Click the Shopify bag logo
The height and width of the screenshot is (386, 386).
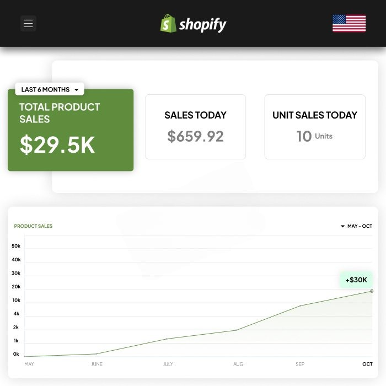coord(168,24)
